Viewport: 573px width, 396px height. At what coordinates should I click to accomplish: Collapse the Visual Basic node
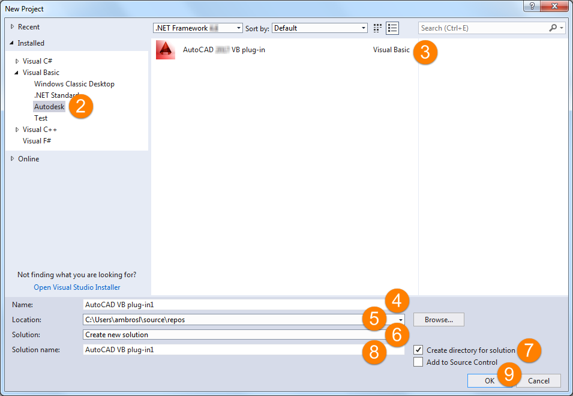(x=16, y=73)
